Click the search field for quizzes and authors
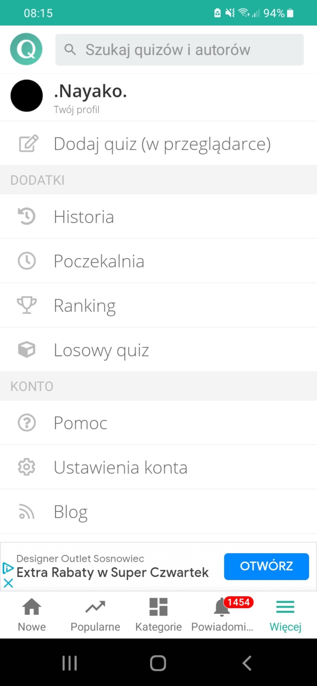Screen dimensions: 317x686 tap(179, 50)
